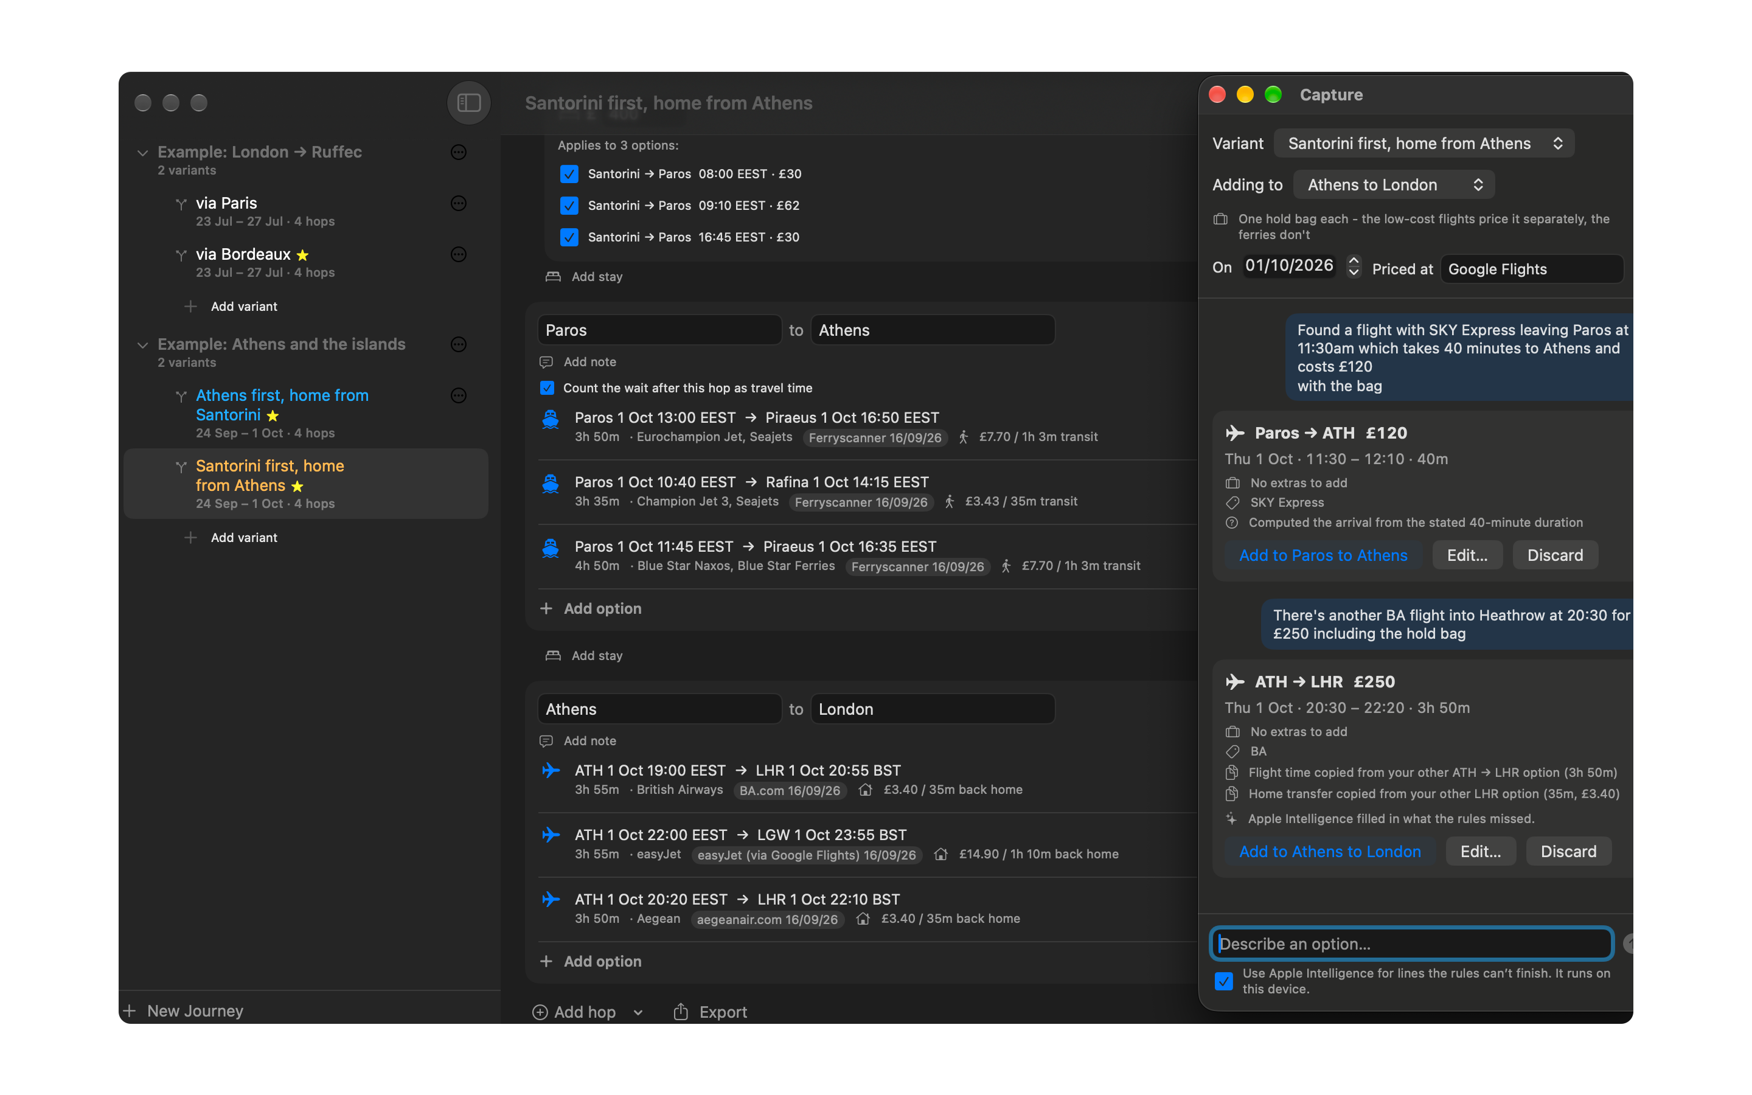
Task: Open the ellipsis menu for via Bordeaux
Action: point(458,254)
